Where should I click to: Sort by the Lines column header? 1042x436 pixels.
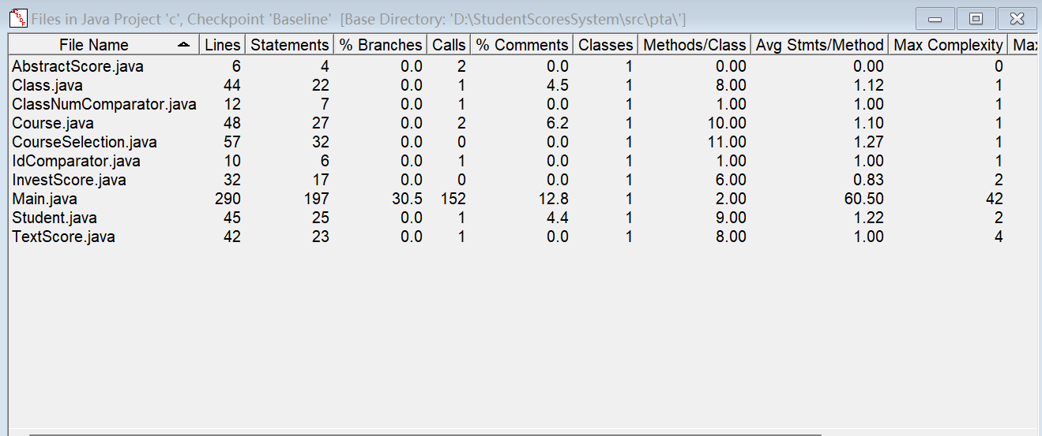(222, 45)
